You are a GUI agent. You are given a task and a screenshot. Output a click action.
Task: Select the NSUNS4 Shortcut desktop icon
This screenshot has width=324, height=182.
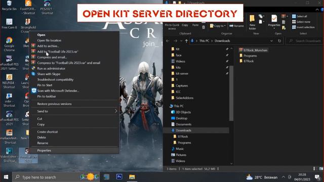point(9,81)
